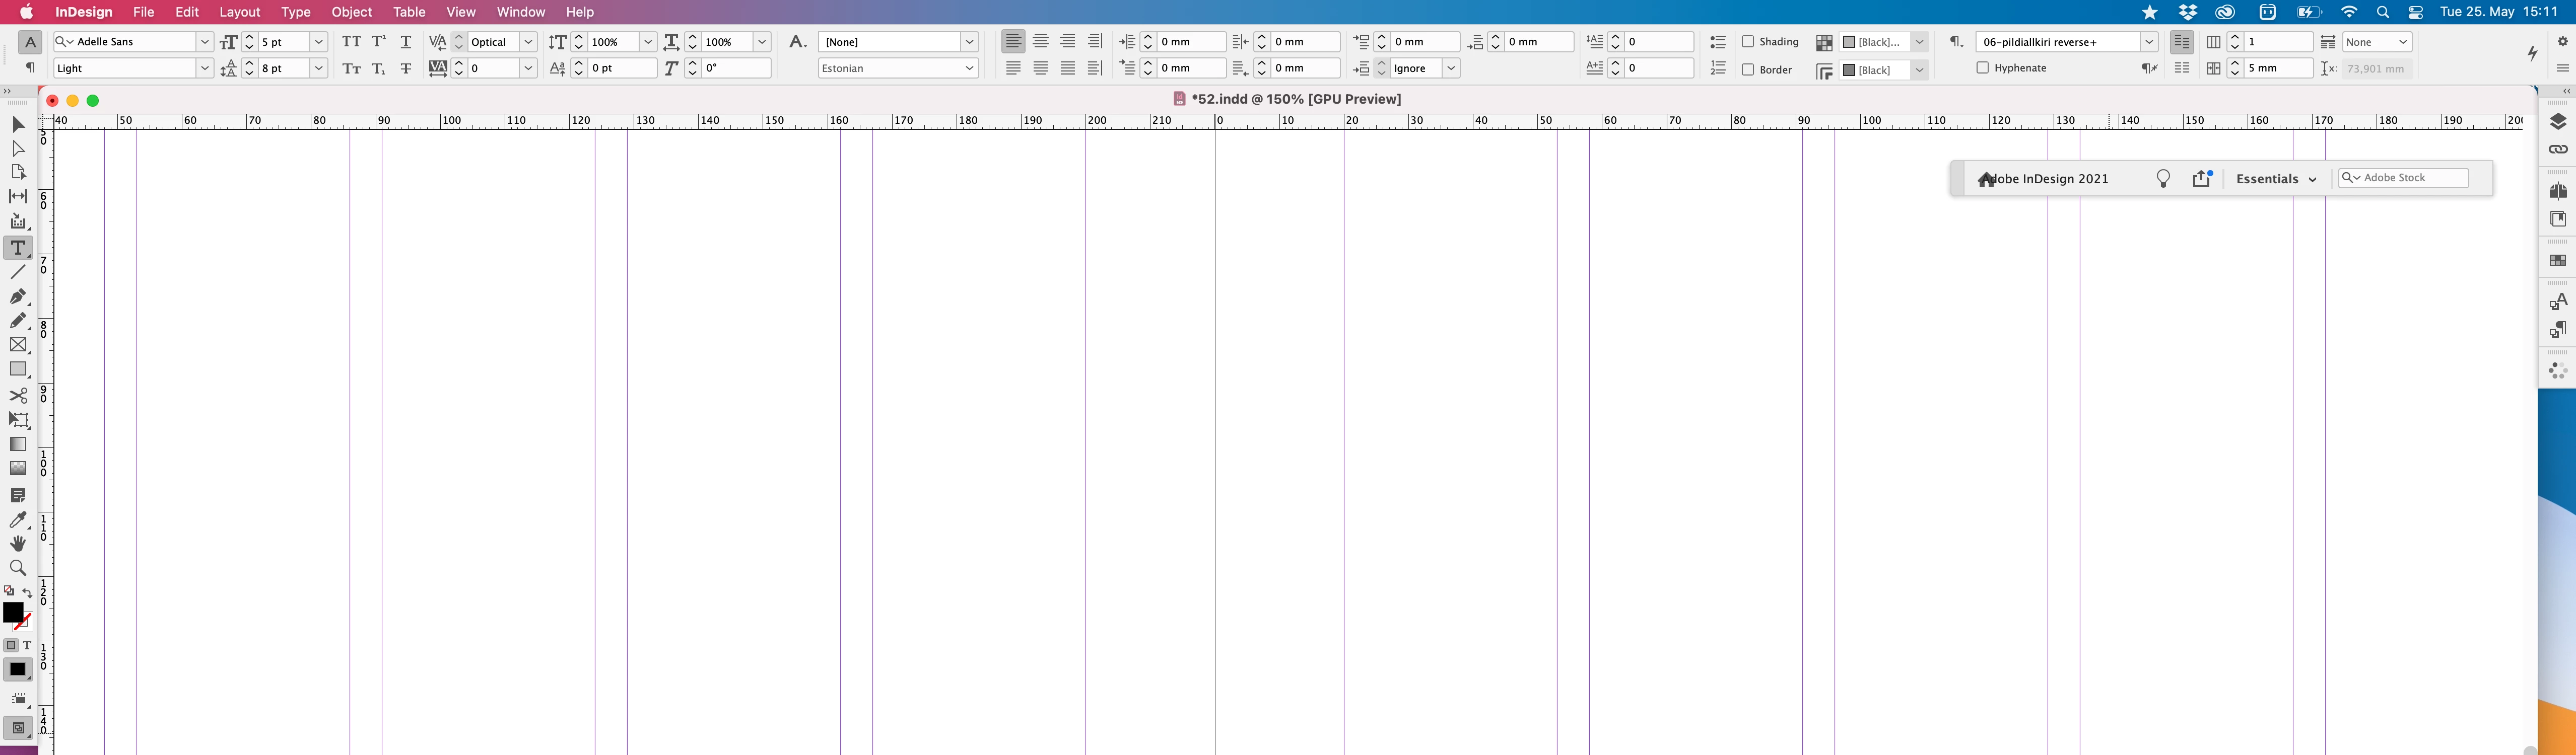Toggle the Hyphenate checkbox
Screen dimensions: 2576x755
tap(1982, 68)
